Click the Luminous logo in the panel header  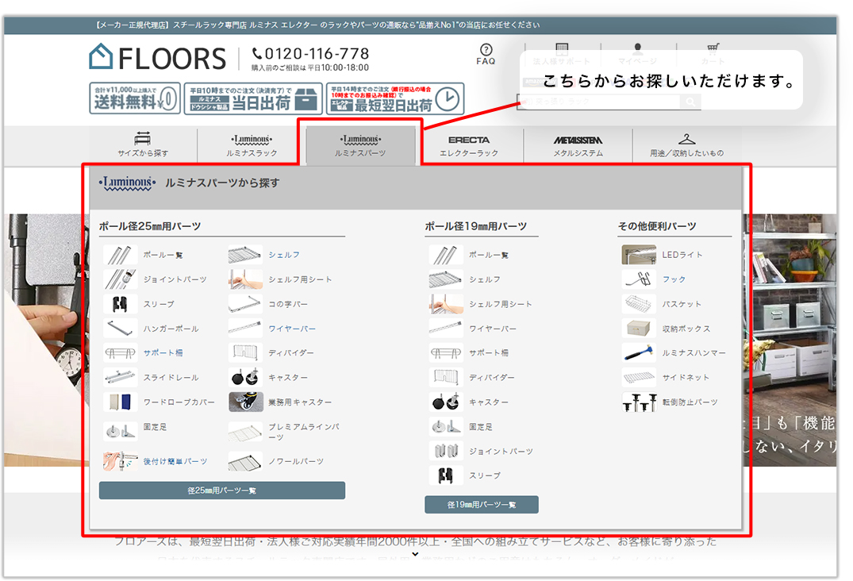(x=127, y=183)
